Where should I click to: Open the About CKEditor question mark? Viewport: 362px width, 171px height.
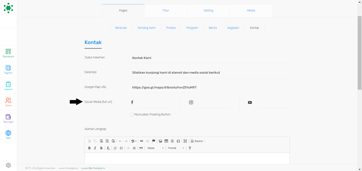click(x=190, y=148)
